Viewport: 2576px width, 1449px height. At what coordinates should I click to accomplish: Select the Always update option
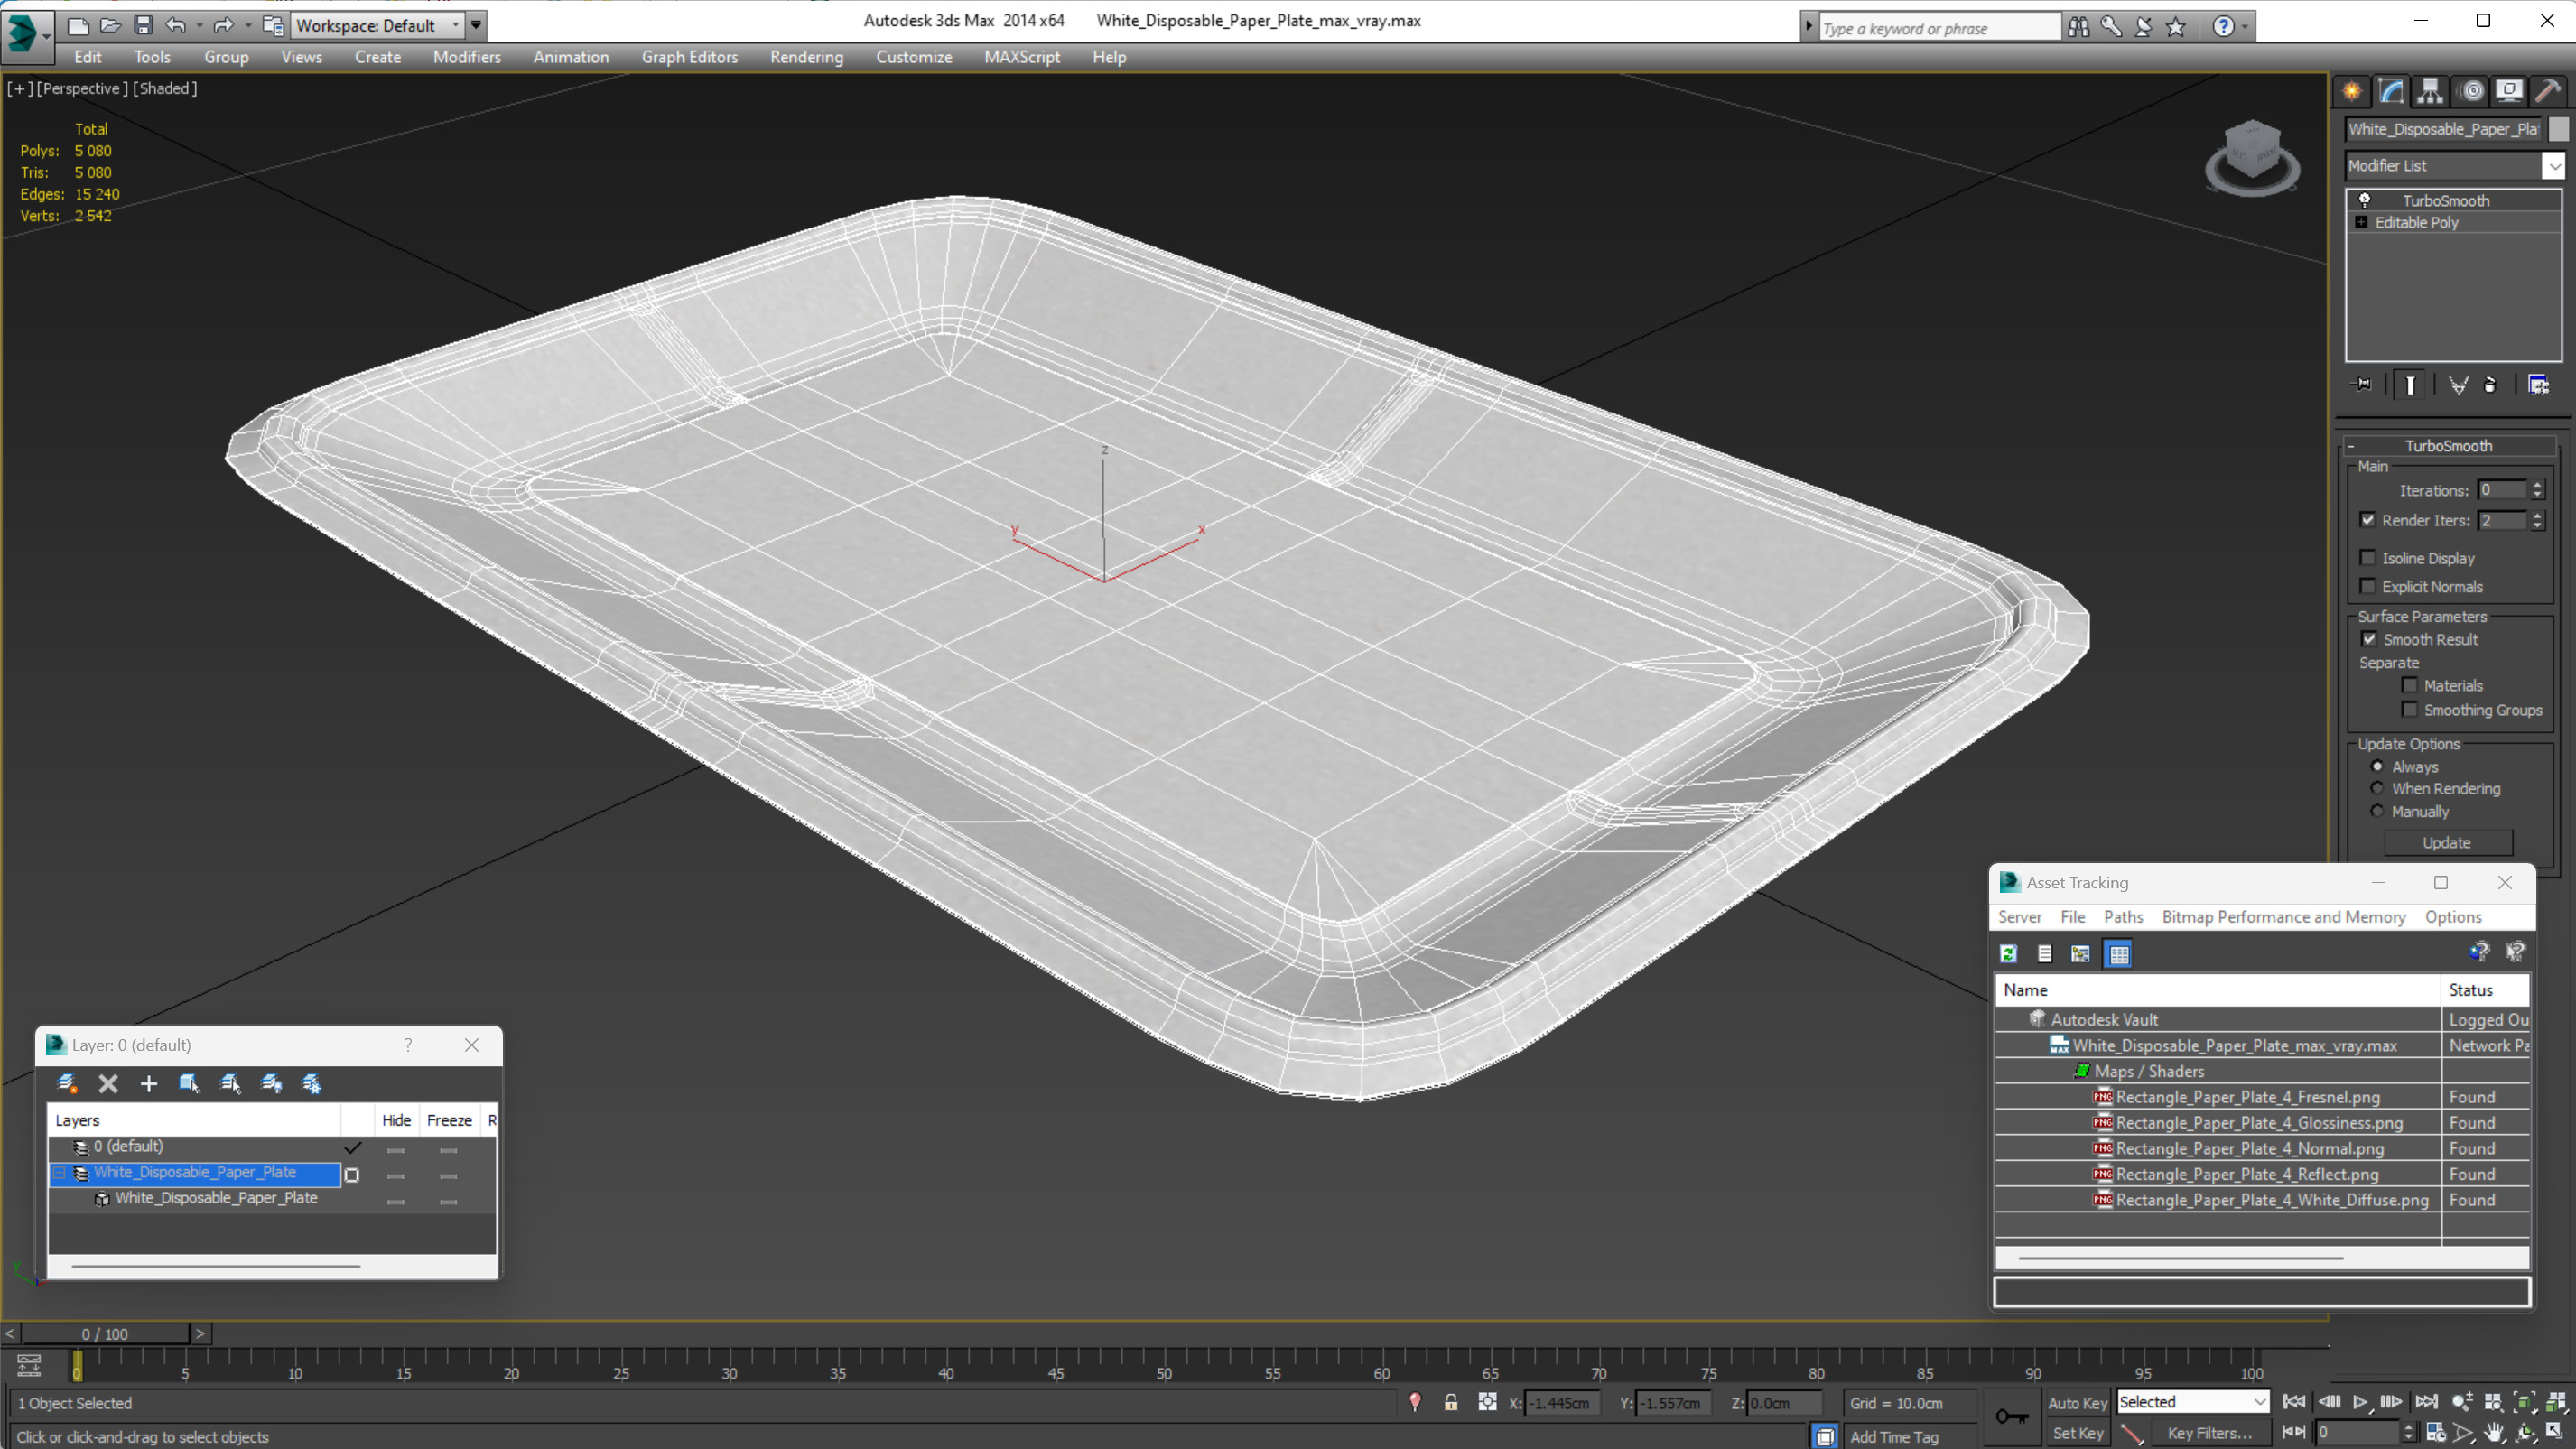click(x=2378, y=767)
